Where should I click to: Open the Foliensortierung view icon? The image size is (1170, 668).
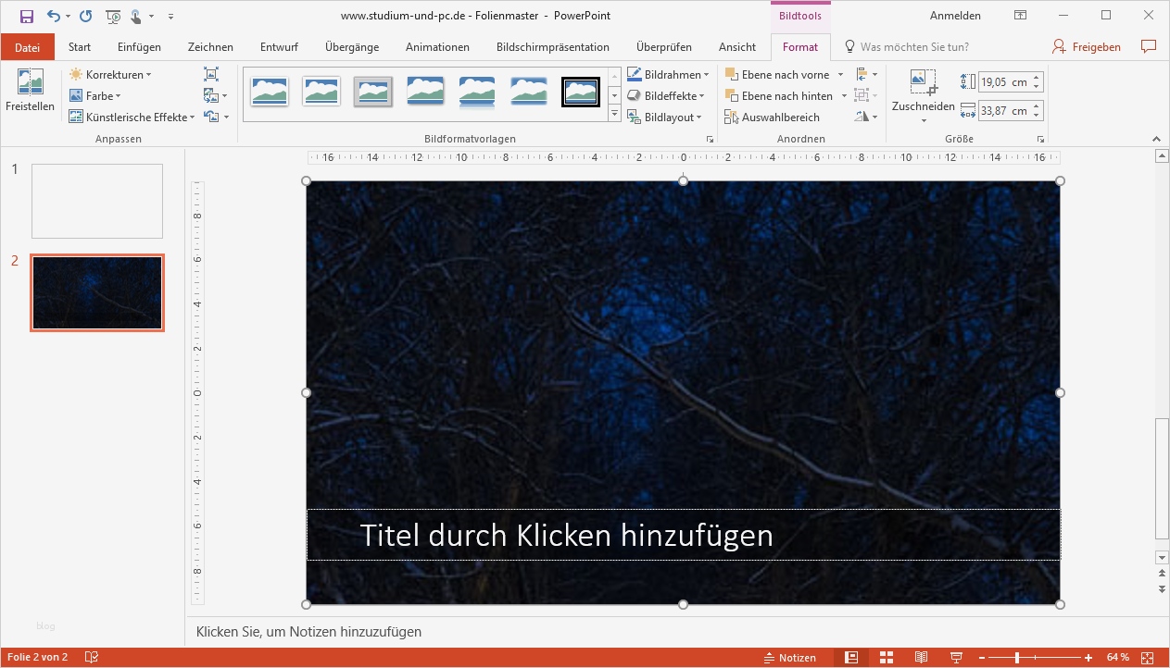point(886,657)
